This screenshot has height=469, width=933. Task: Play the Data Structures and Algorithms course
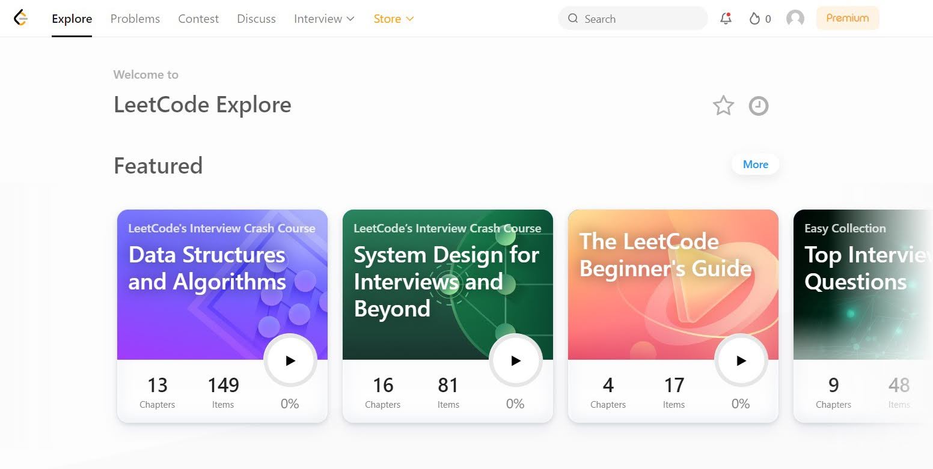[x=290, y=360]
